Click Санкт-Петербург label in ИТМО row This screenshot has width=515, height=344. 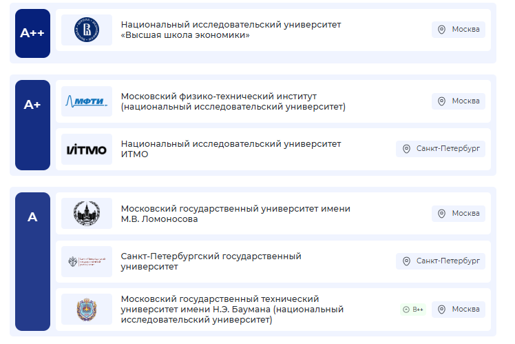(448, 149)
